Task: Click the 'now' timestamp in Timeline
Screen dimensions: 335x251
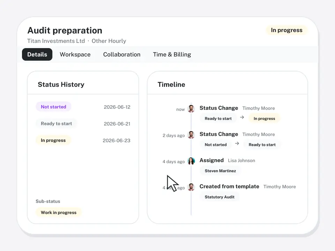Action: (180, 109)
